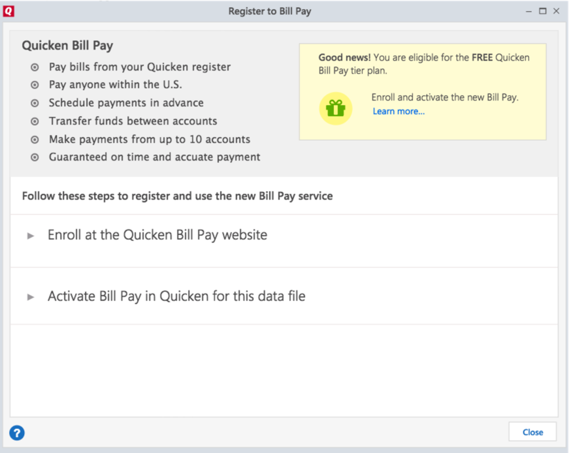Viewport: 569px width, 453px height.
Task: Click bullet beside Pay anyone within the U.S.
Action: [x=35, y=85]
